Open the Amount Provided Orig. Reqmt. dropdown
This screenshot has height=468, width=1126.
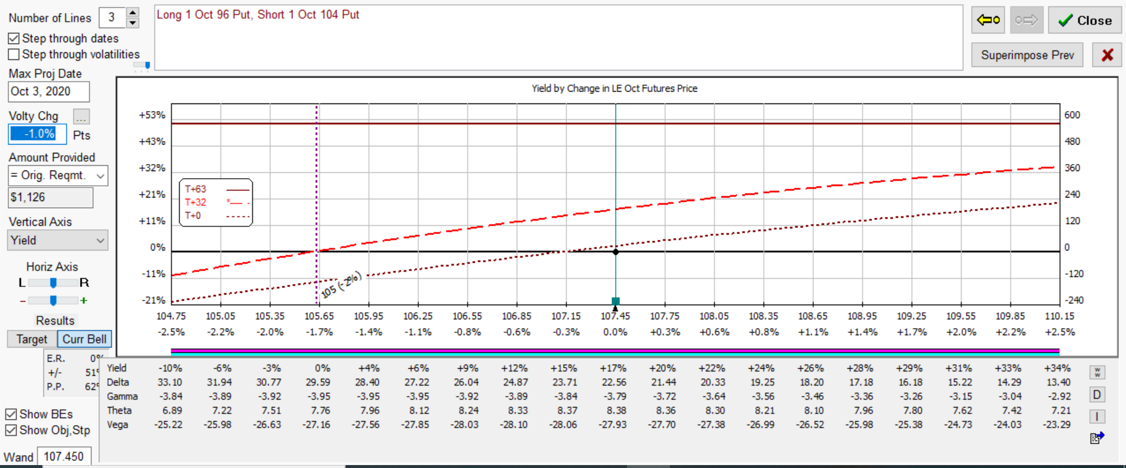click(x=58, y=175)
